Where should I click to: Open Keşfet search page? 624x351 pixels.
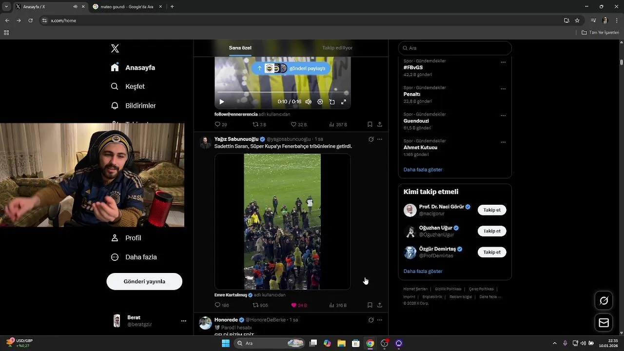tap(128, 86)
